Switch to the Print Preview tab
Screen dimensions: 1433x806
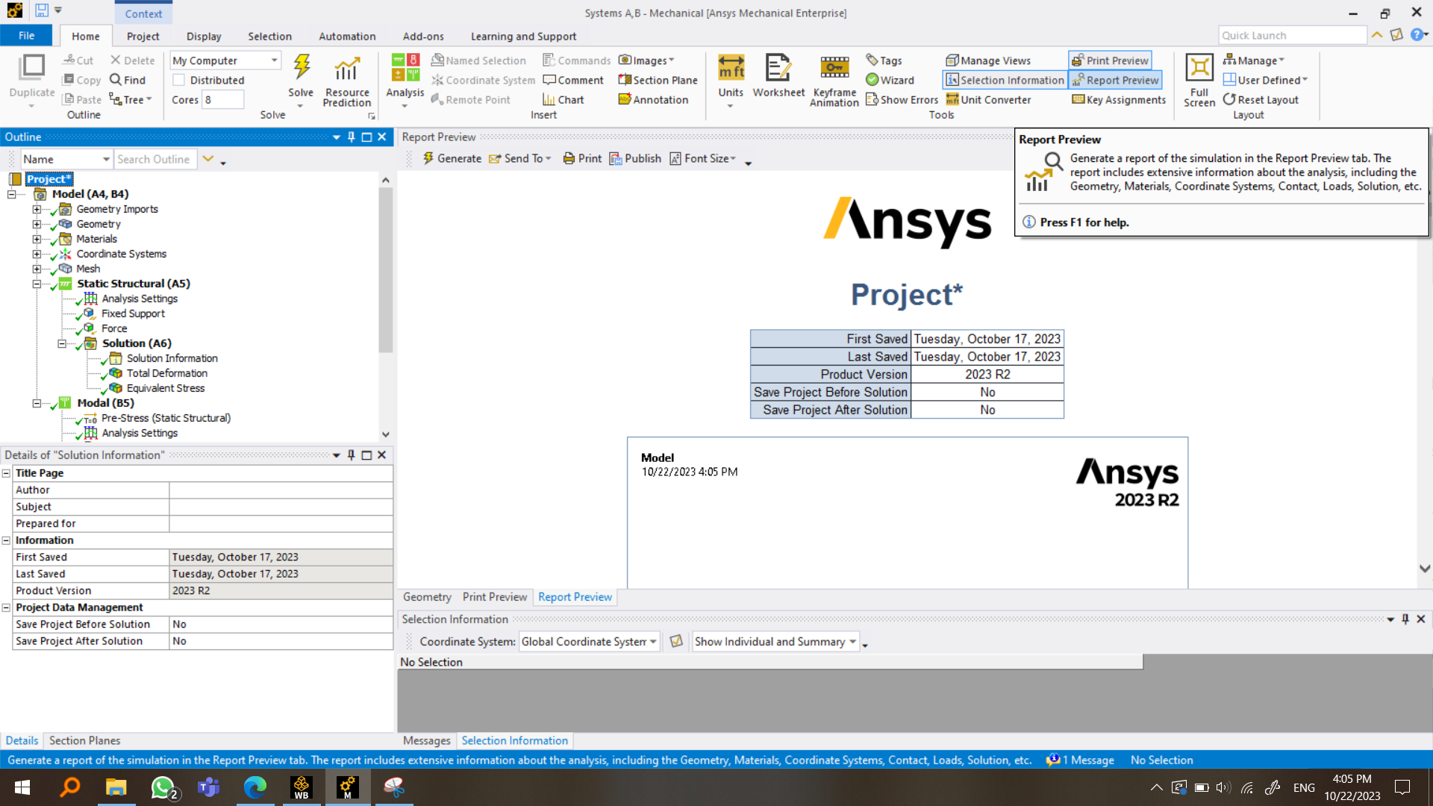(494, 596)
